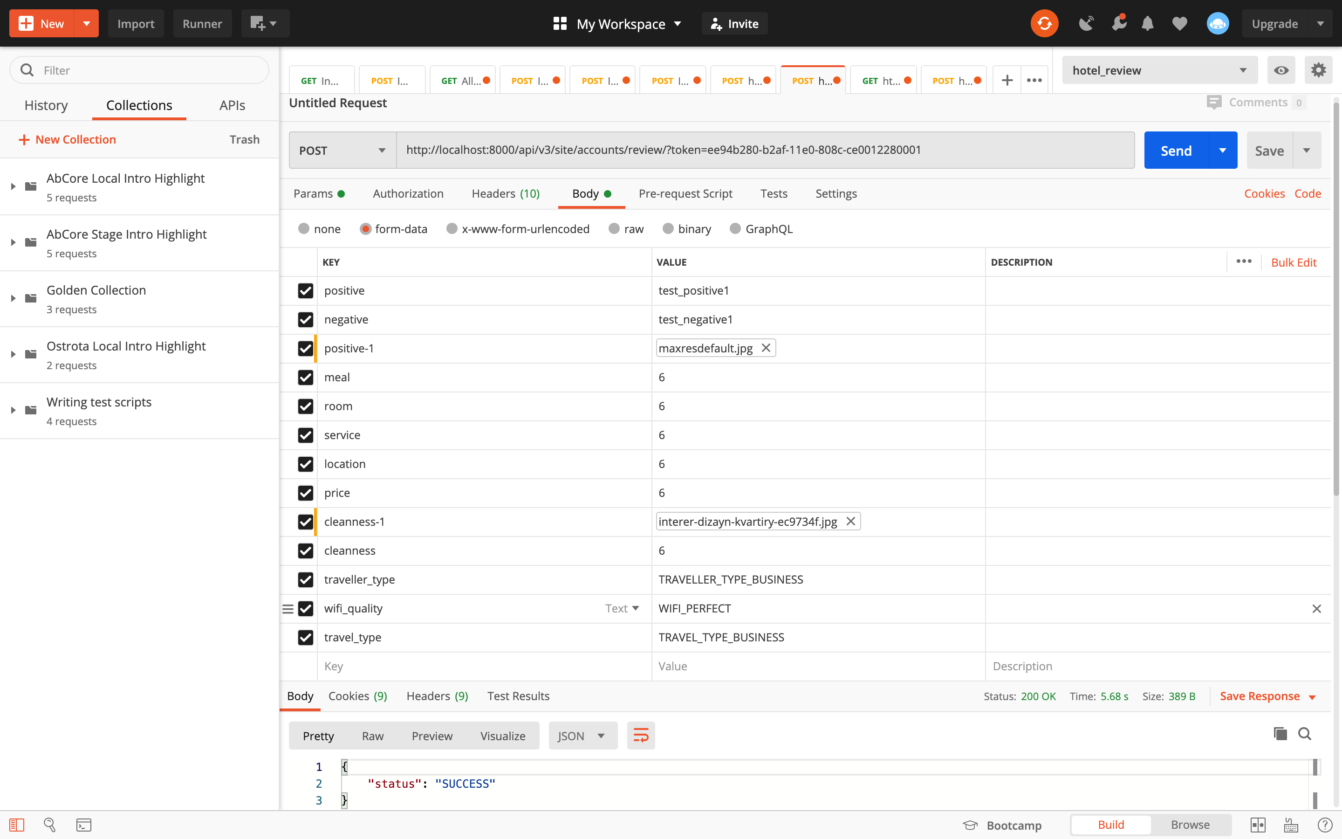1342x839 pixels.
Task: Remove maxresdefault.jpg file attachment
Action: point(766,348)
